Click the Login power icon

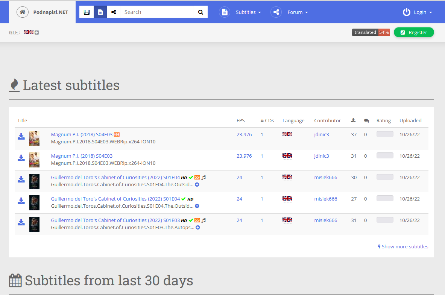(x=406, y=12)
